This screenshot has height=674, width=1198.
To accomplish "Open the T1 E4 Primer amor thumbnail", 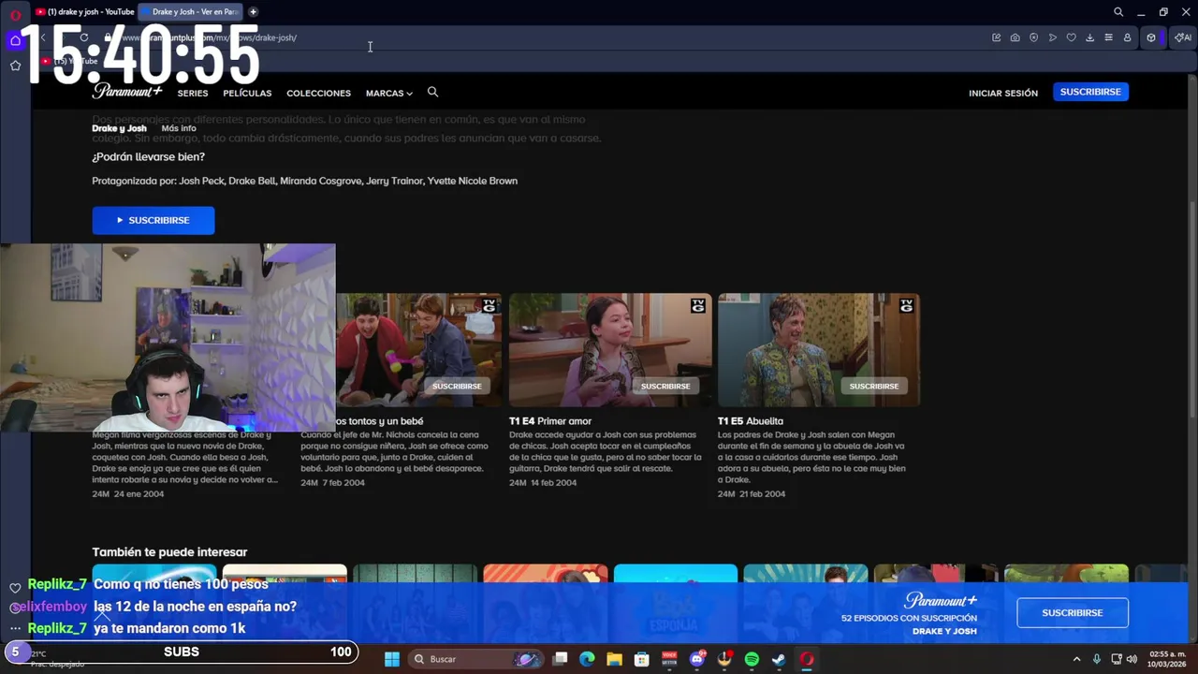I will click(x=610, y=350).
